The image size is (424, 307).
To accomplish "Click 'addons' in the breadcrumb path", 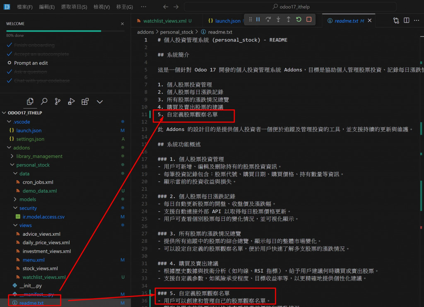I will tap(145, 32).
